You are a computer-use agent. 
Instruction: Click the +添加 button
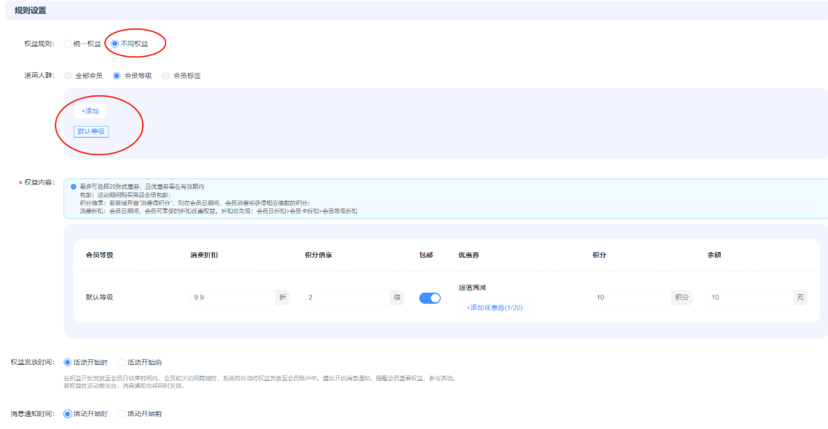pyautogui.click(x=90, y=111)
